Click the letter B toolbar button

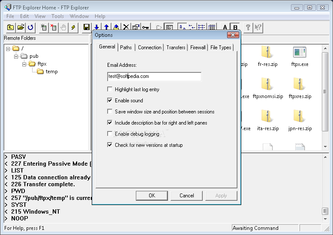click(x=235, y=27)
